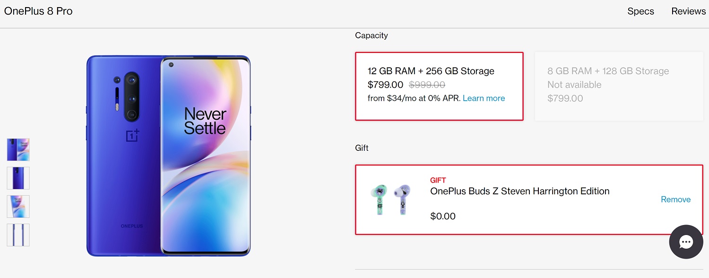Open the Specs tab
Viewport: 709px width, 278px height.
640,11
